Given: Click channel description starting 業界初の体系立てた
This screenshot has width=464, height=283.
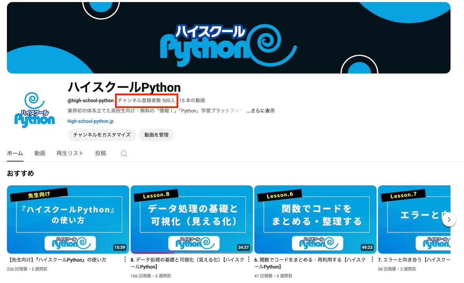Looking at the screenshot, I should tap(156, 111).
